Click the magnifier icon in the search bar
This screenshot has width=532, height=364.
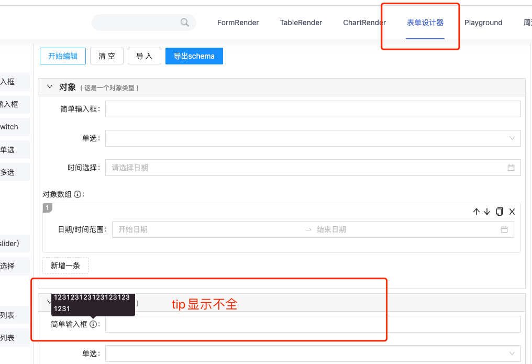coord(184,23)
